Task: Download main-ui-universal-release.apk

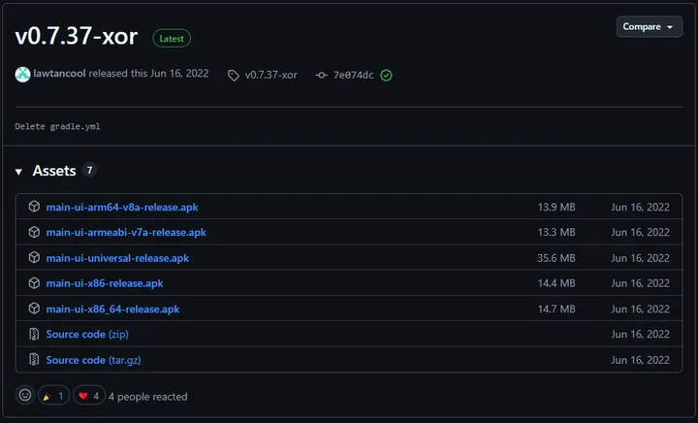Action: coord(117,258)
